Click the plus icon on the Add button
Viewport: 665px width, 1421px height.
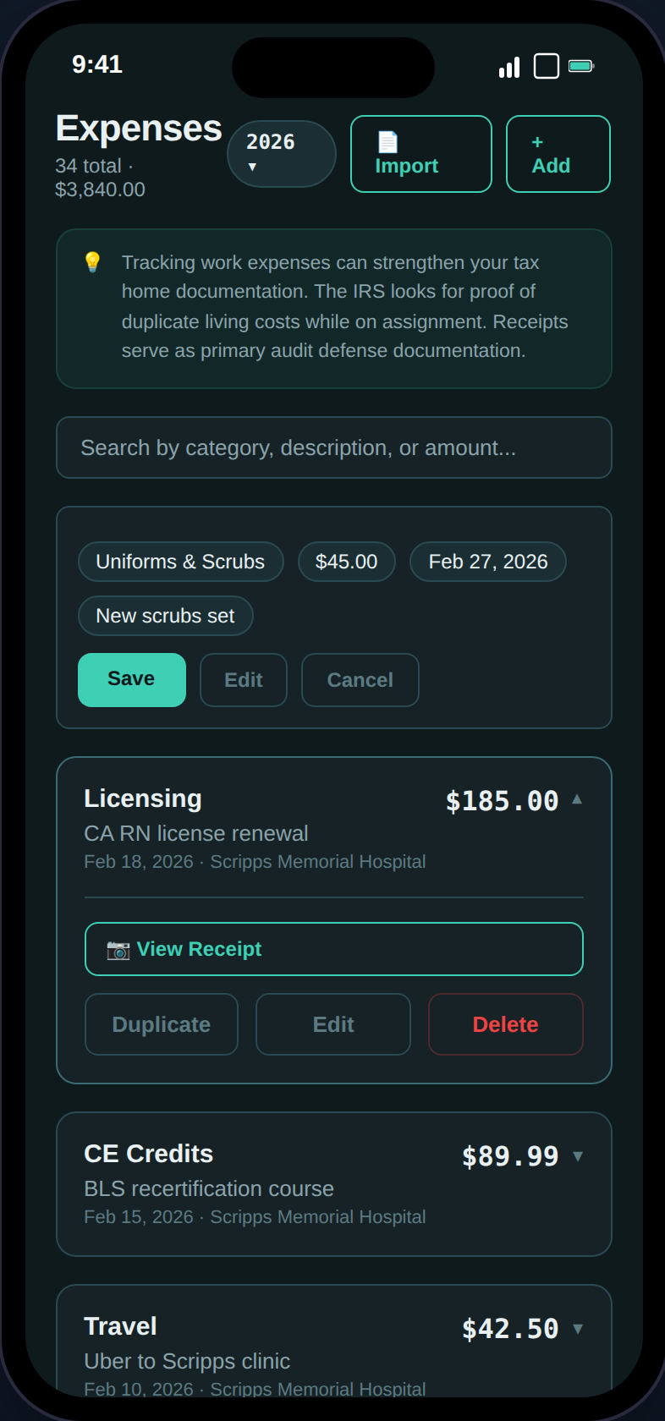(x=536, y=140)
